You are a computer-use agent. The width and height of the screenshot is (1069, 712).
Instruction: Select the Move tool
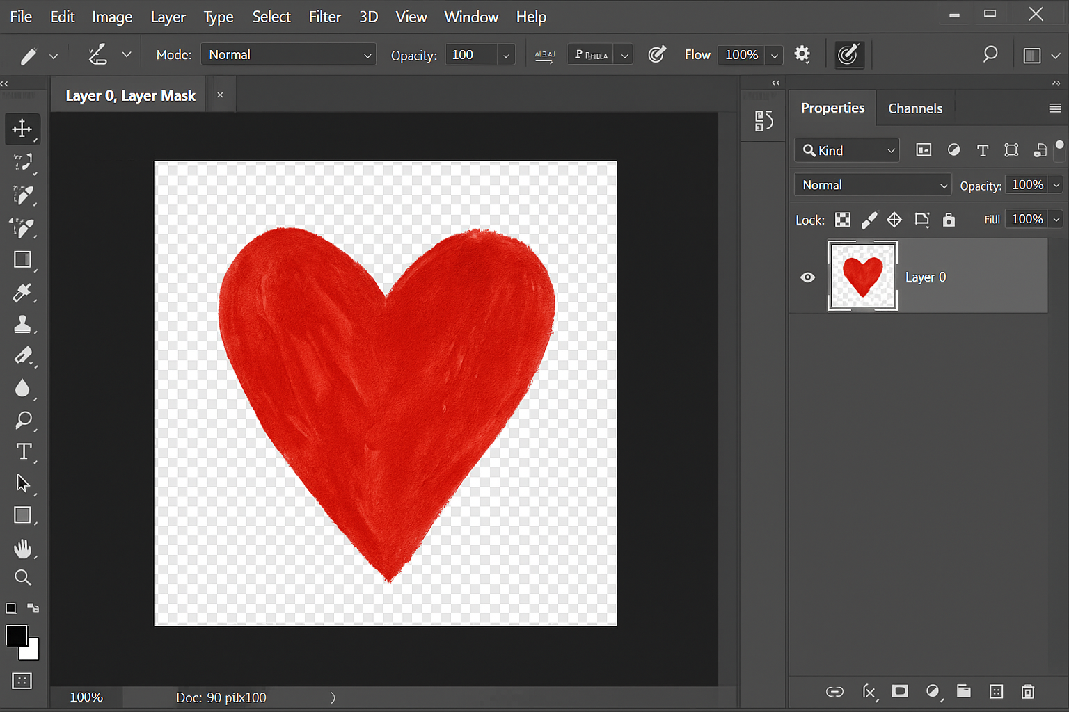click(22, 129)
